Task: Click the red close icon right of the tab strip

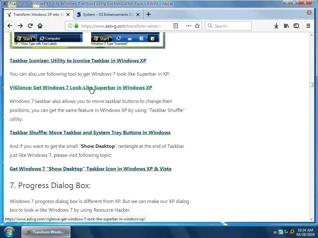Action: (309, 12)
